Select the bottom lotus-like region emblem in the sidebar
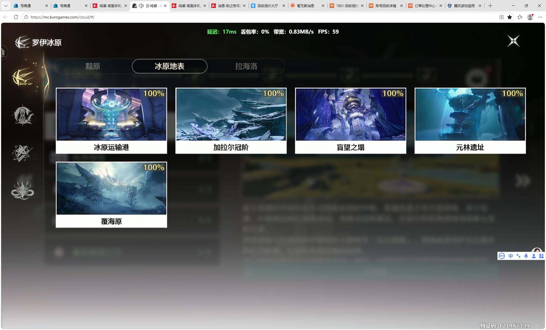 22,190
